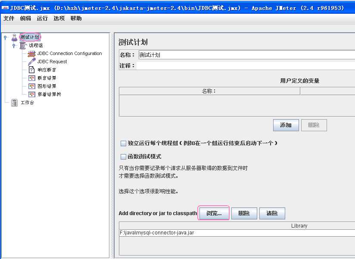
Task: Click the 删除 button next to 浏览
Action: coord(244,213)
